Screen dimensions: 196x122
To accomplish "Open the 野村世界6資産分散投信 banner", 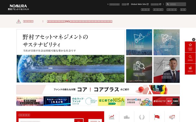I will pos(139,101).
